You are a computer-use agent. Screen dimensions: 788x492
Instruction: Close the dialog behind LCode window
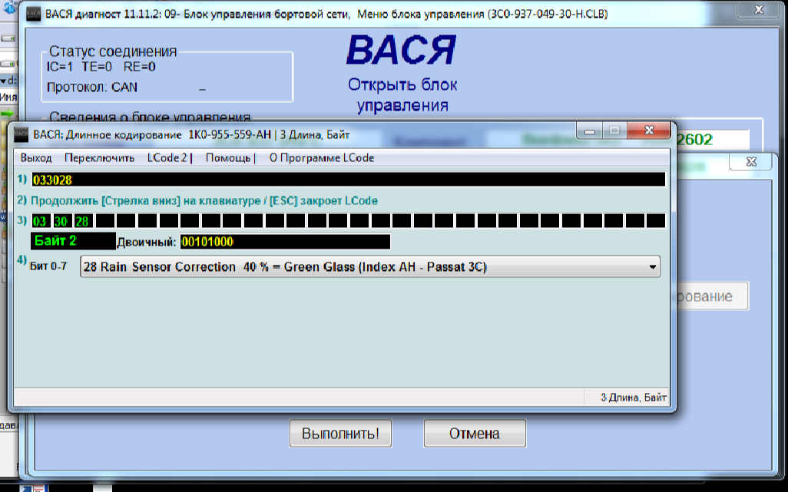751,162
